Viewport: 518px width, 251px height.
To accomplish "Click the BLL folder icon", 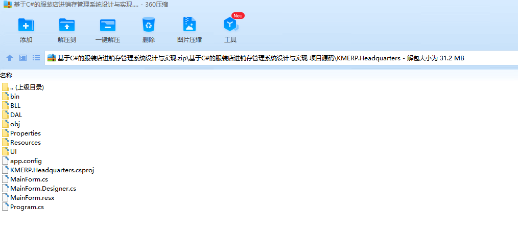I will click(5, 105).
